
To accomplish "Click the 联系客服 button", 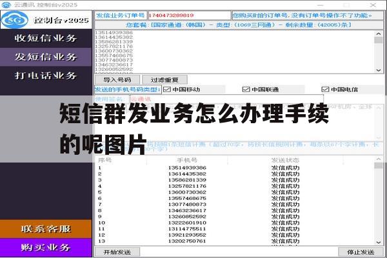I will [x=46, y=229].
